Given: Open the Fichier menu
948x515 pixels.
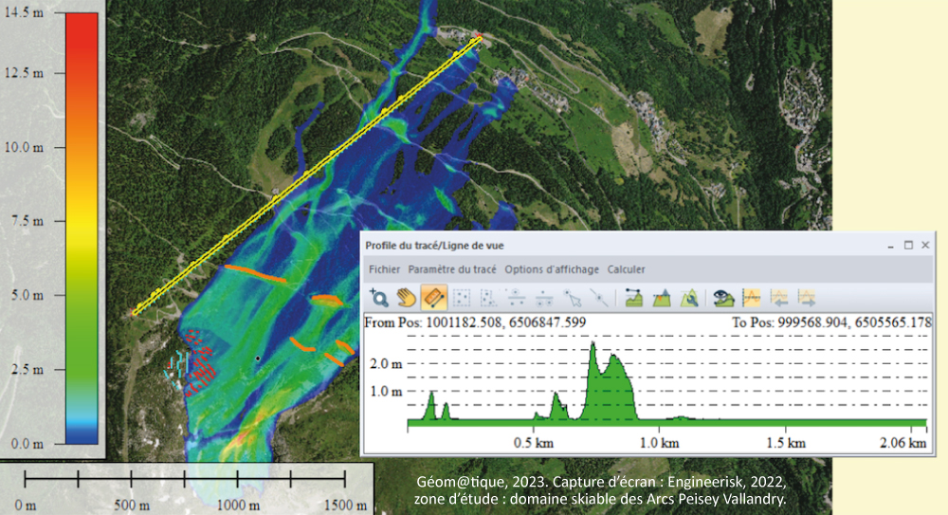Looking at the screenshot, I should [x=385, y=269].
